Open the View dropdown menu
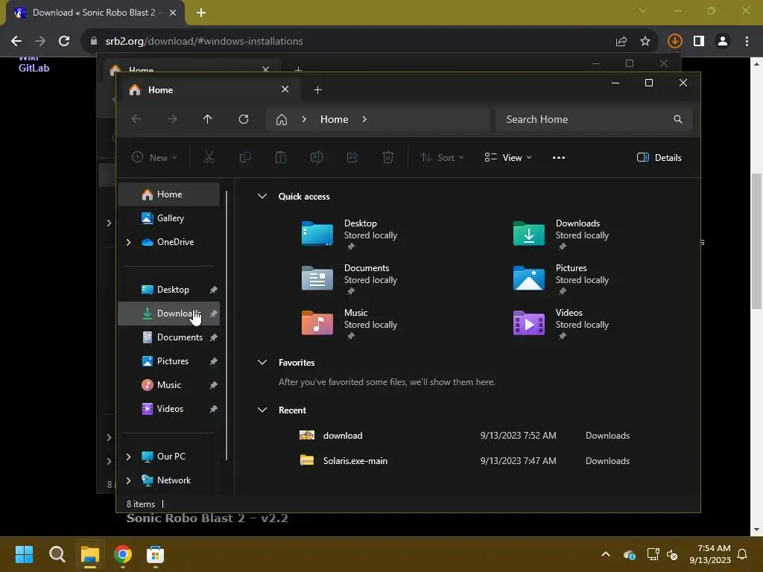This screenshot has height=572, width=763. coord(508,158)
